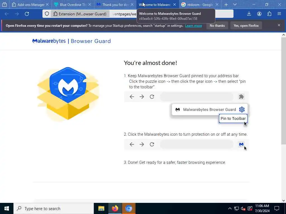This screenshot has height=214, width=286.
Task: Select the Firefox taskbar icon
Action: 115,208
